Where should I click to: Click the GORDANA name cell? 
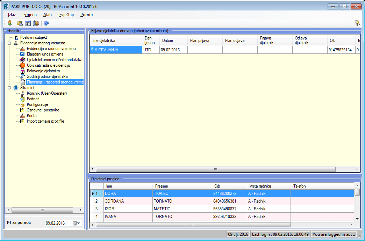click(128, 201)
